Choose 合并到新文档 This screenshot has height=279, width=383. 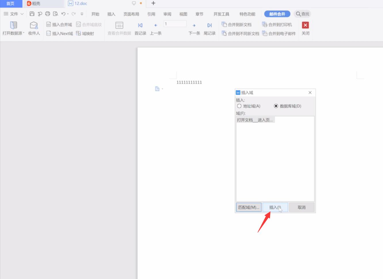click(237, 24)
